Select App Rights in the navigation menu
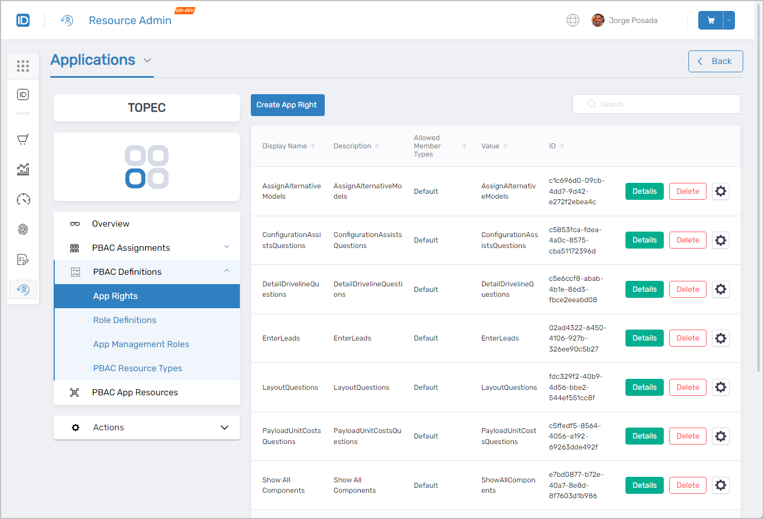The width and height of the screenshot is (764, 519). point(115,296)
